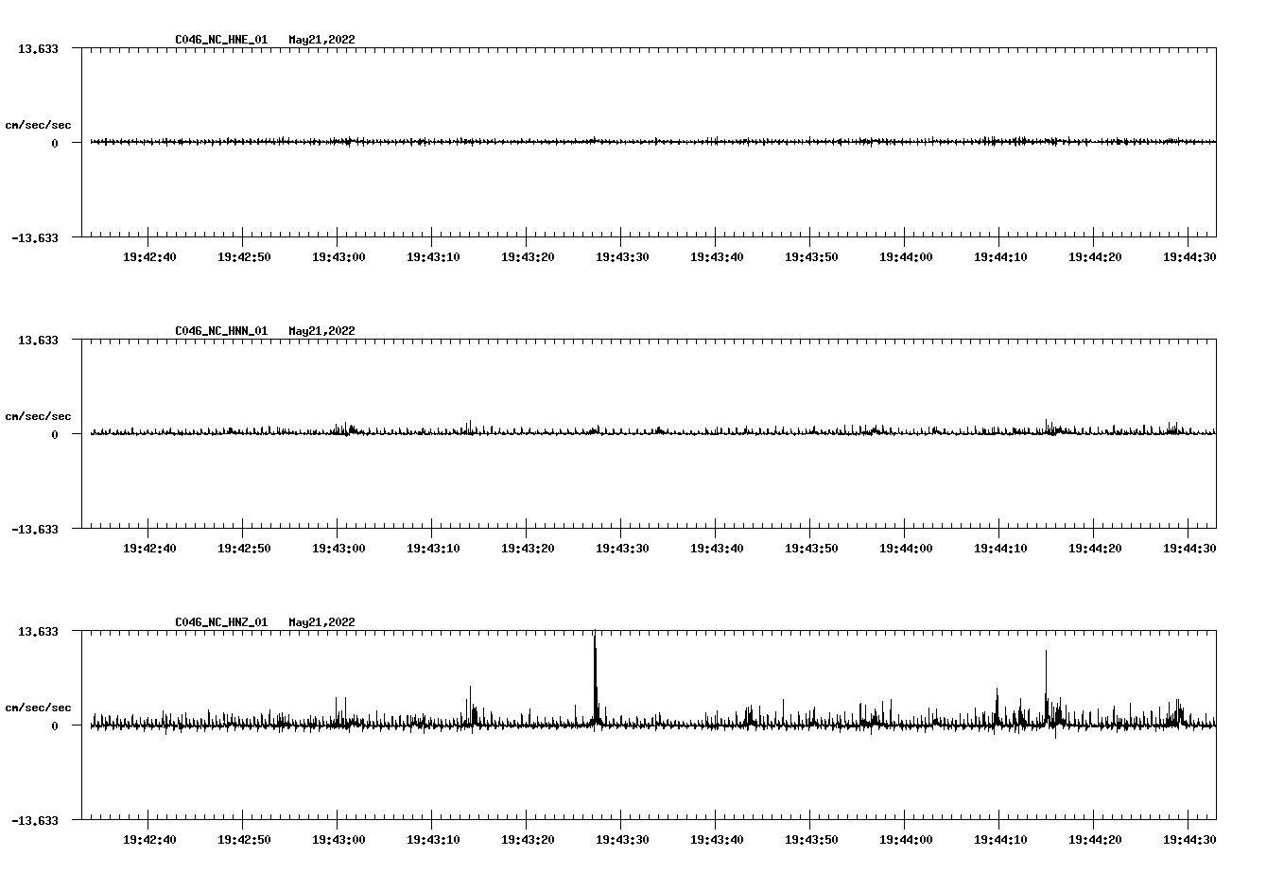The image size is (1284, 874).
Task: Click the 0 axis value of HNN plot
Action: (x=55, y=434)
